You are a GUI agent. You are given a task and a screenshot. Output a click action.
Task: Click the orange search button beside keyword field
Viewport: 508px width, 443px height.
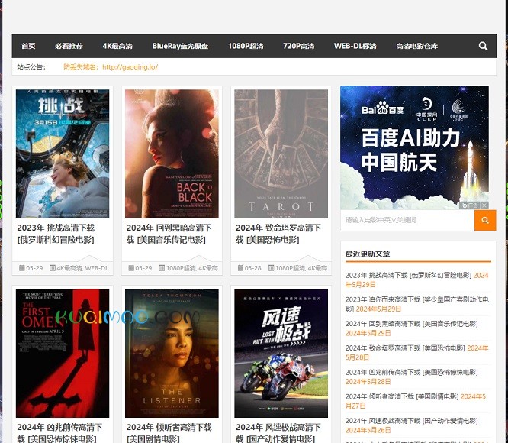pyautogui.click(x=485, y=220)
